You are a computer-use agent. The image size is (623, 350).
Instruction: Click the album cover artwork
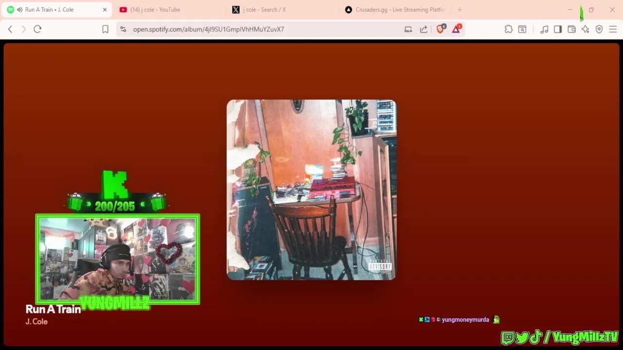pyautogui.click(x=311, y=190)
